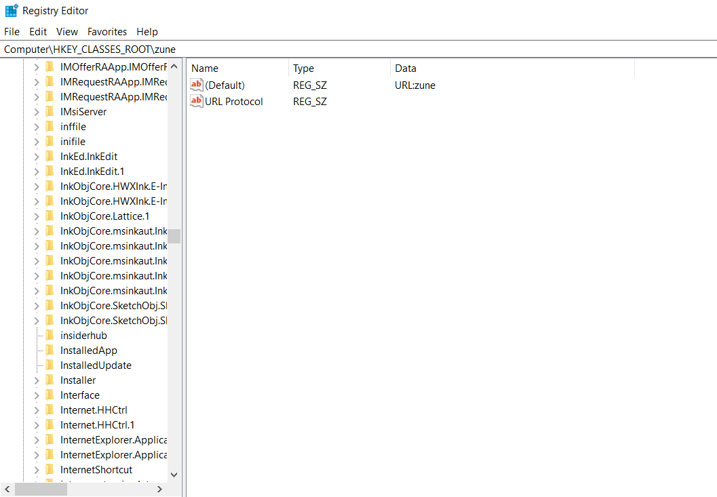Expand the Installer key
Viewport: 717px width, 497px height.
click(37, 380)
